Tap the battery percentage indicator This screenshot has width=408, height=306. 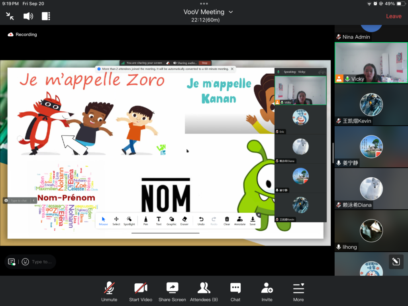[390, 4]
